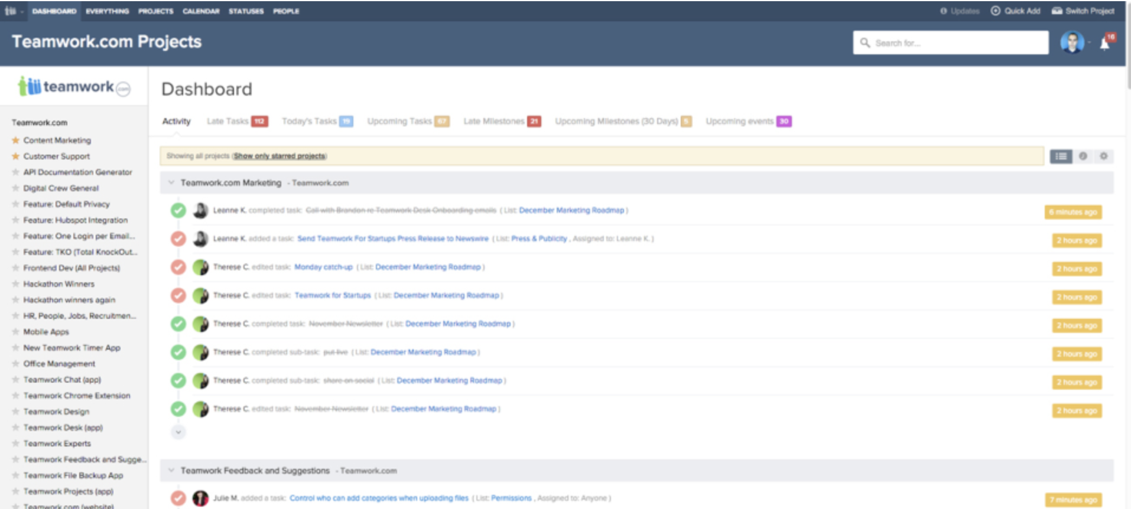Screen dimensions: 1131x509
Task: Expand more activity with the down-arrow button
Action: pyautogui.click(x=178, y=432)
